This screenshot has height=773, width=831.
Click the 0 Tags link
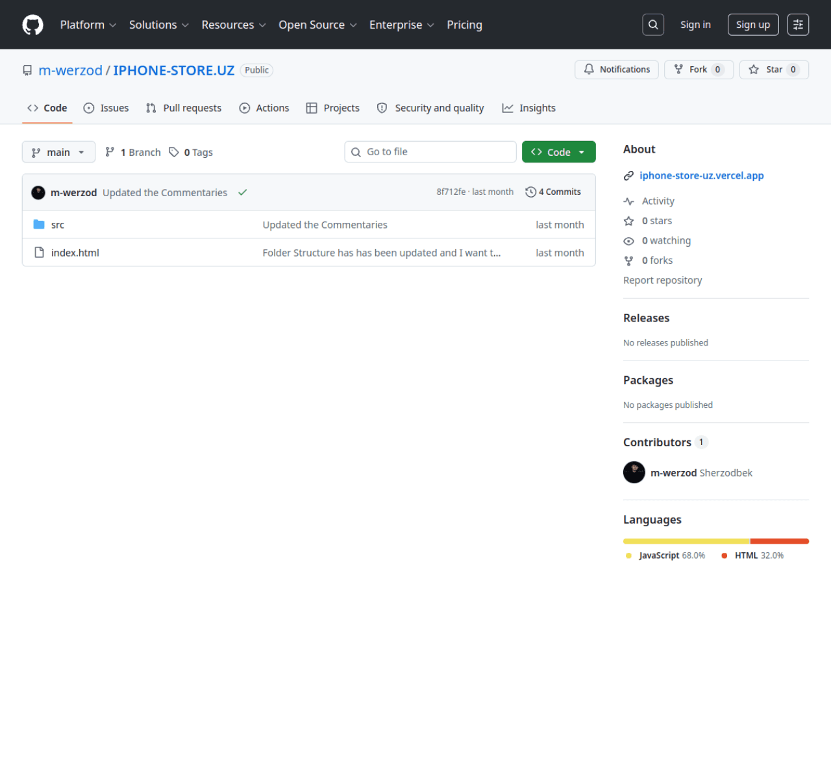(191, 152)
